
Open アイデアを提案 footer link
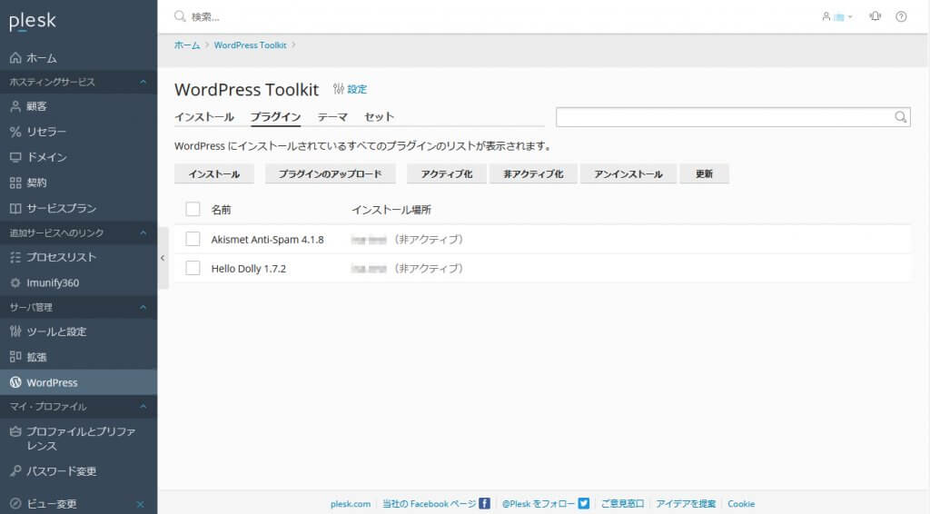(686, 504)
